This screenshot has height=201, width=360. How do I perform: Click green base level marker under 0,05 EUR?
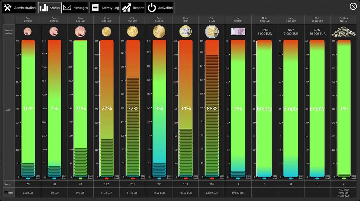pos(80,178)
